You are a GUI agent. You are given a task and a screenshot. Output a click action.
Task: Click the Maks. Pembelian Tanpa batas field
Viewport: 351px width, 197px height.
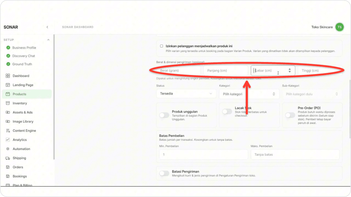[295, 155]
